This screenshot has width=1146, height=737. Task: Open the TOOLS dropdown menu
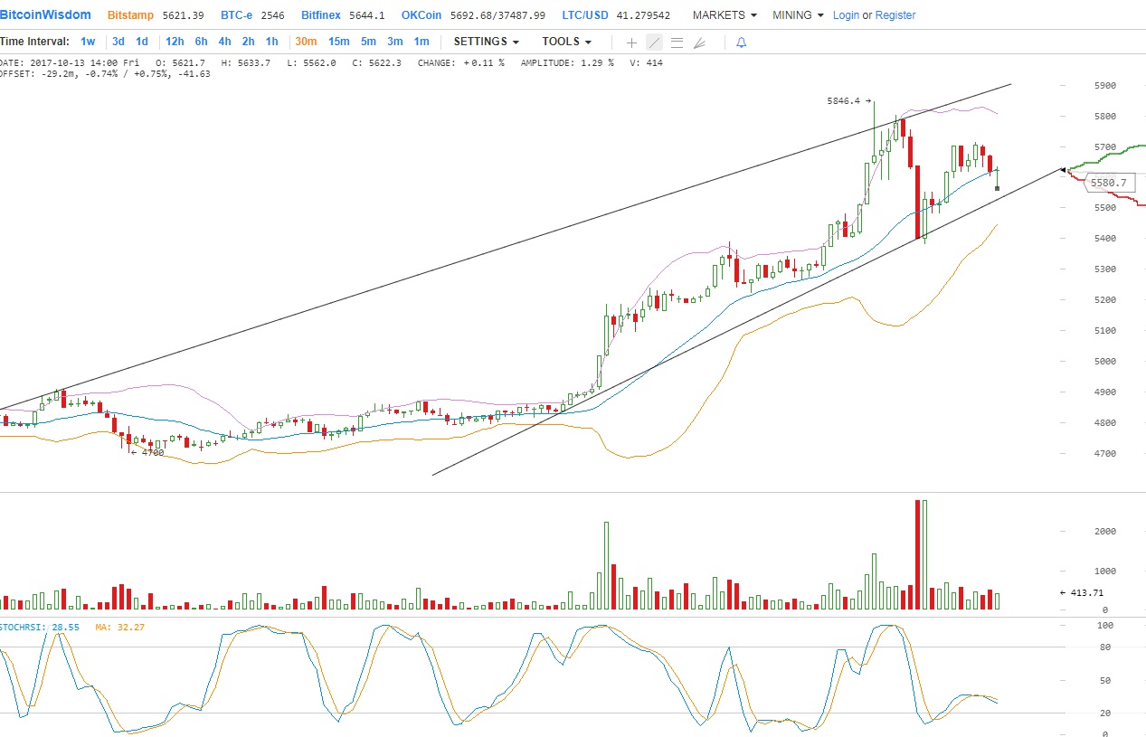pos(567,42)
